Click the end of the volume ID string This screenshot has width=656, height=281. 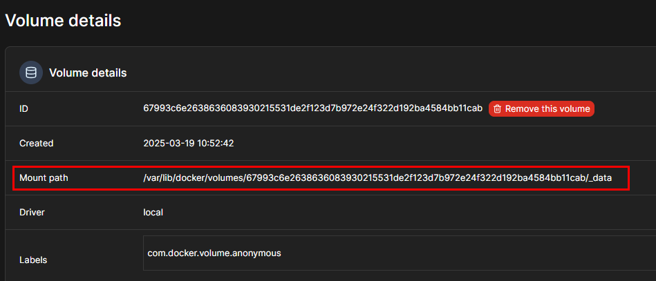coord(477,108)
